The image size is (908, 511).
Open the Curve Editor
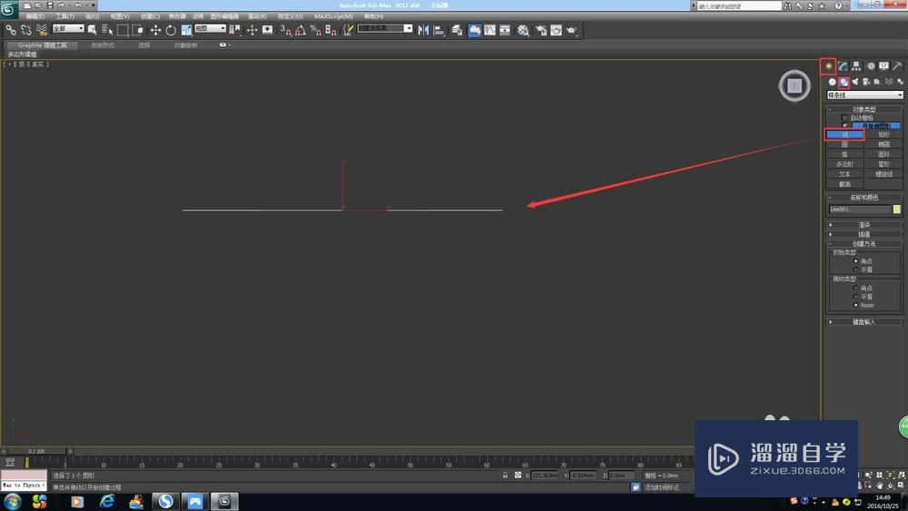tap(490, 30)
